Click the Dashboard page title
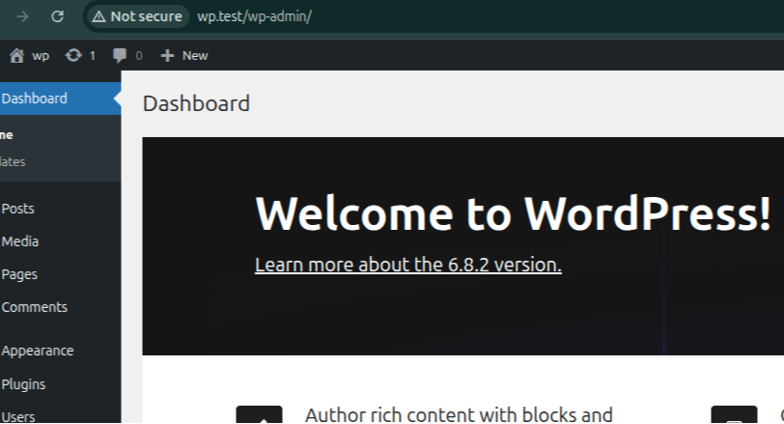This screenshot has height=424, width=784. 196,103
